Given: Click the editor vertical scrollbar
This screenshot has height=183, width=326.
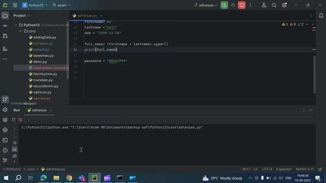Looking at the screenshot, I should 314,75.
